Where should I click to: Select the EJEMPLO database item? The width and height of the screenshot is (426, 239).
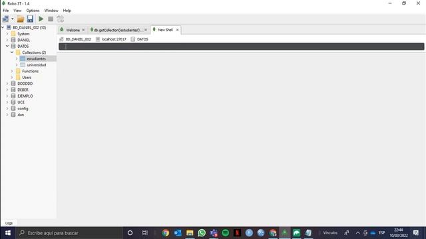[x=25, y=96]
